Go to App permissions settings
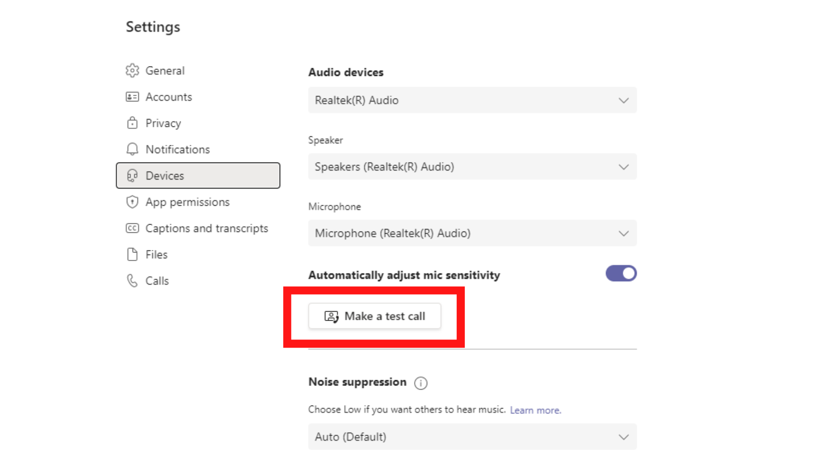This screenshot has width=824, height=463. click(x=188, y=202)
